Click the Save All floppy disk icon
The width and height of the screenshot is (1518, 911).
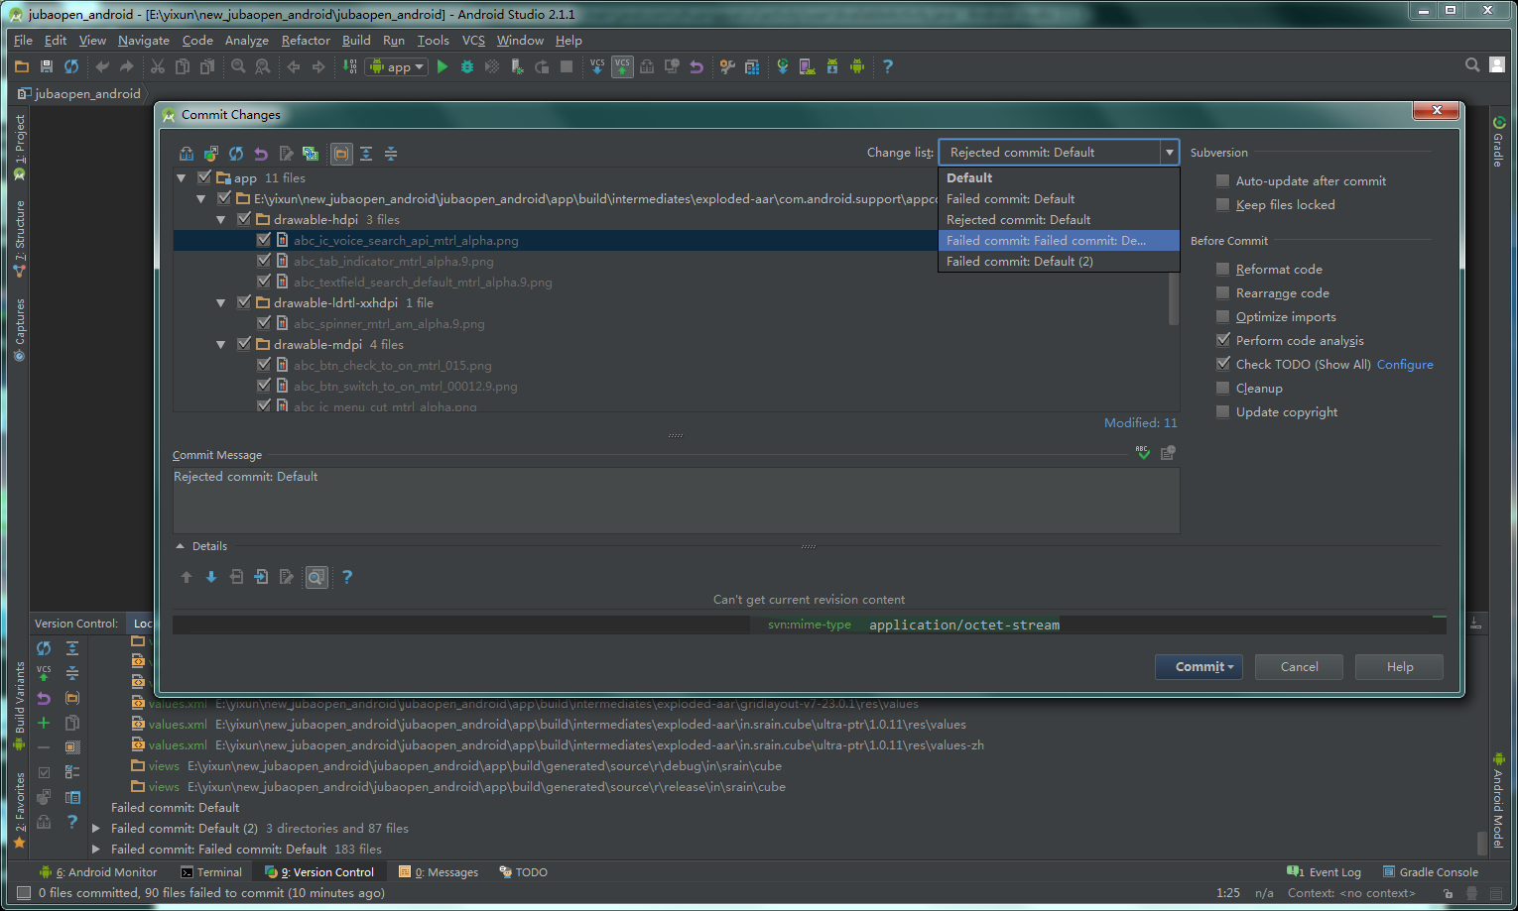pyautogui.click(x=47, y=66)
